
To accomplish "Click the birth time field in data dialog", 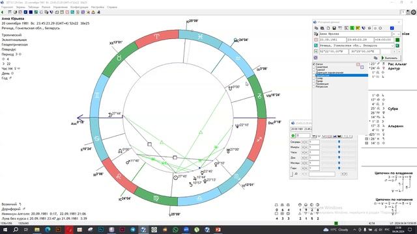I will pos(360,40).
